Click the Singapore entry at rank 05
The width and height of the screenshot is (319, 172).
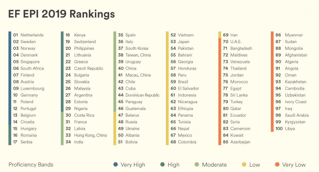pos(30,62)
